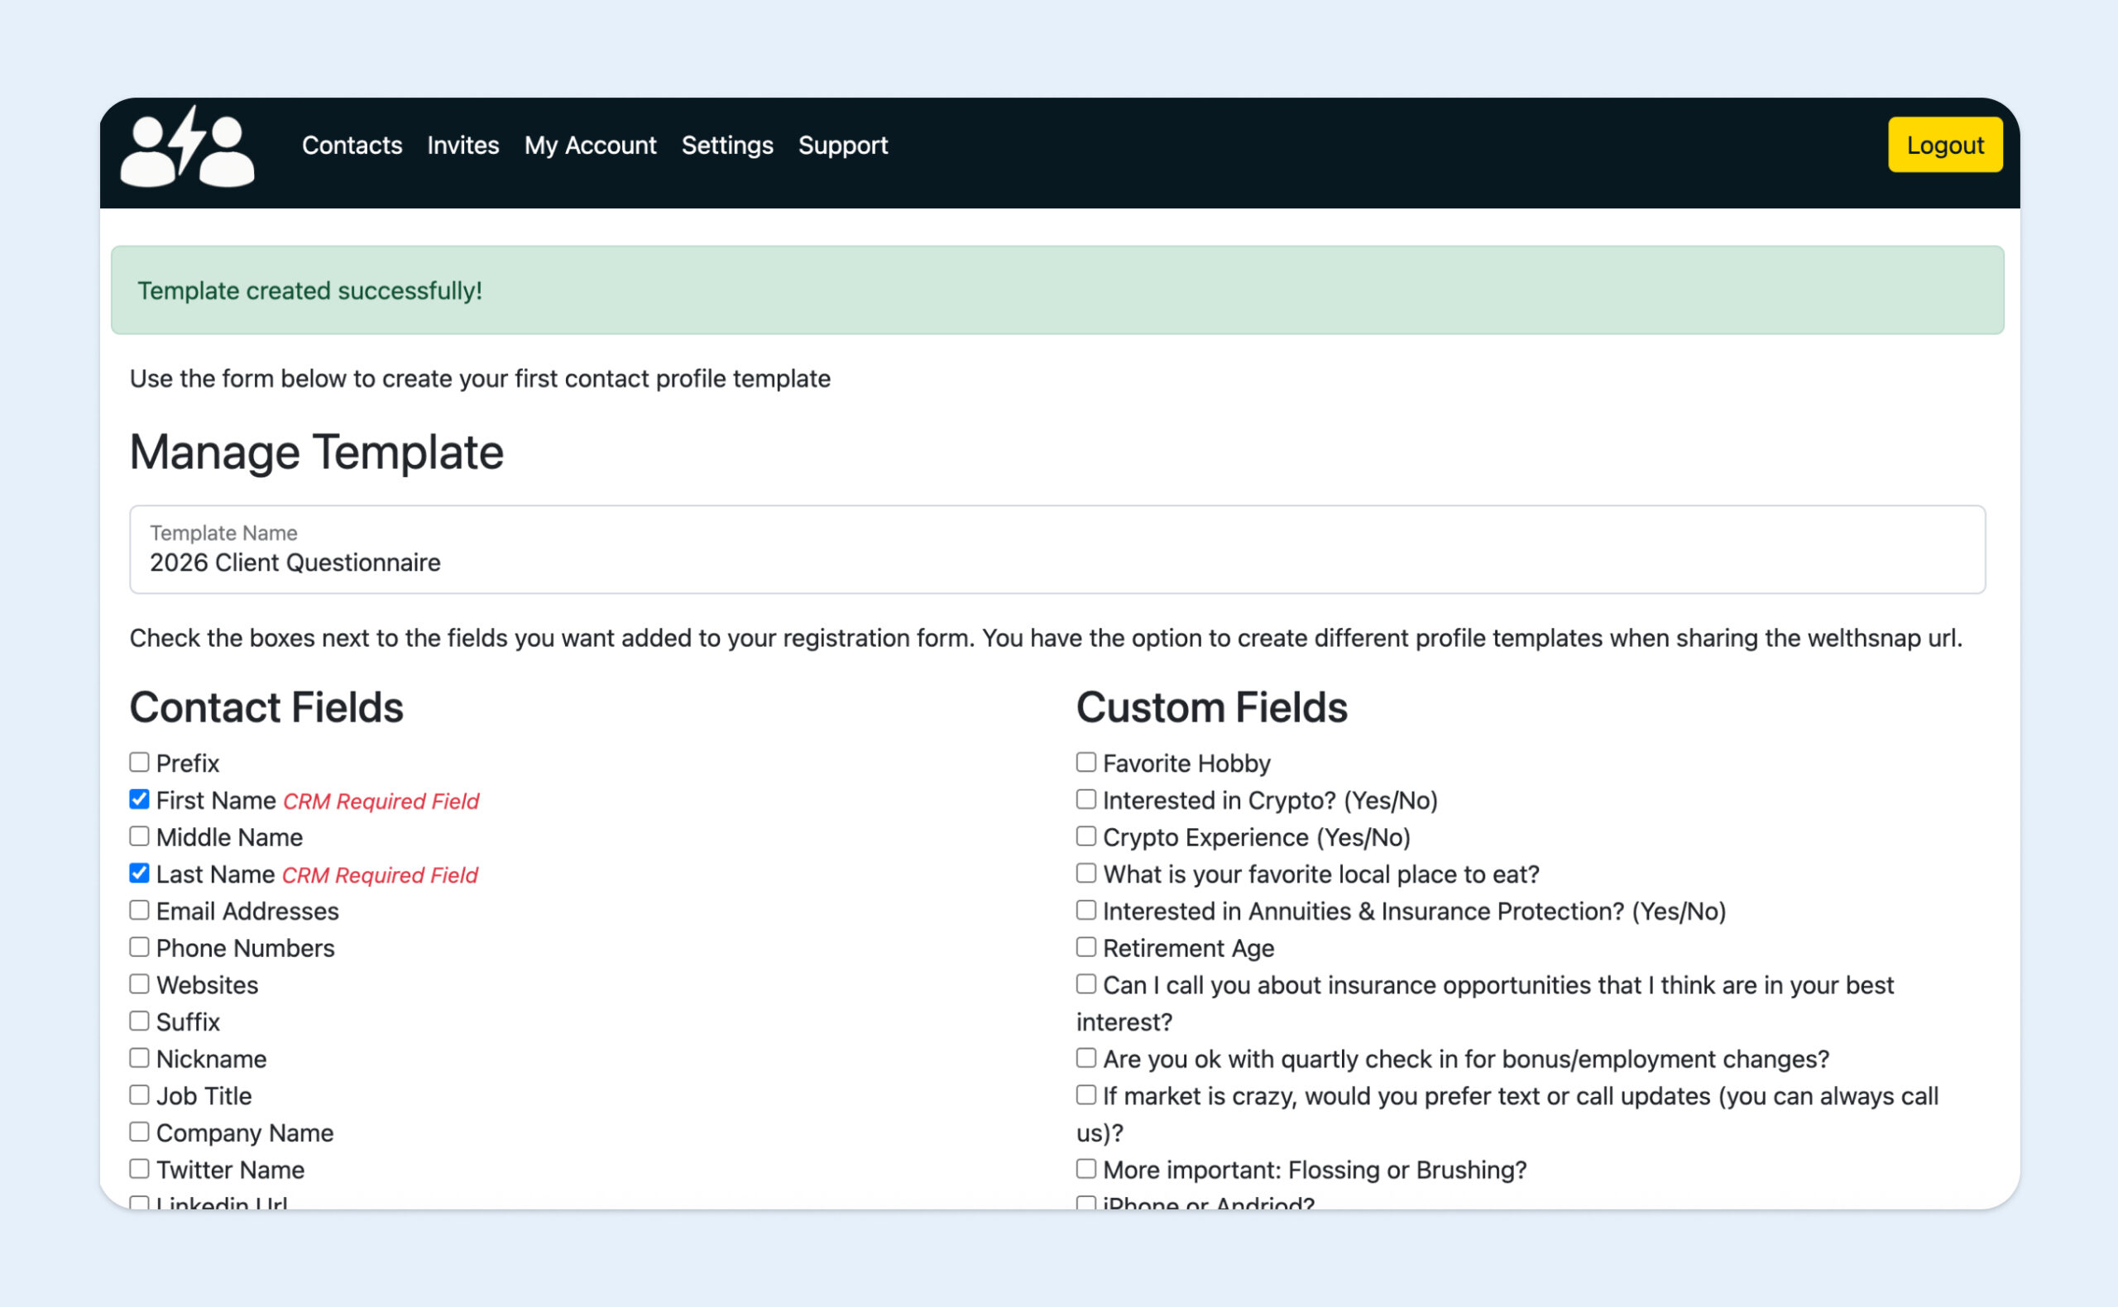This screenshot has height=1307, width=2118.
Task: Enable the Email Addresses field
Action: pyautogui.click(x=139, y=909)
